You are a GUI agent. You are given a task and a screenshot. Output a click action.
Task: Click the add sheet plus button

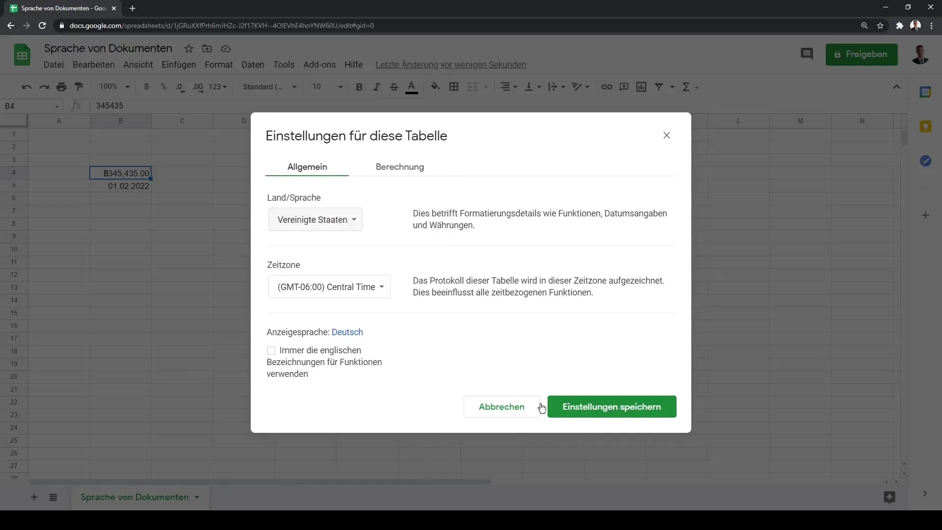pos(34,497)
